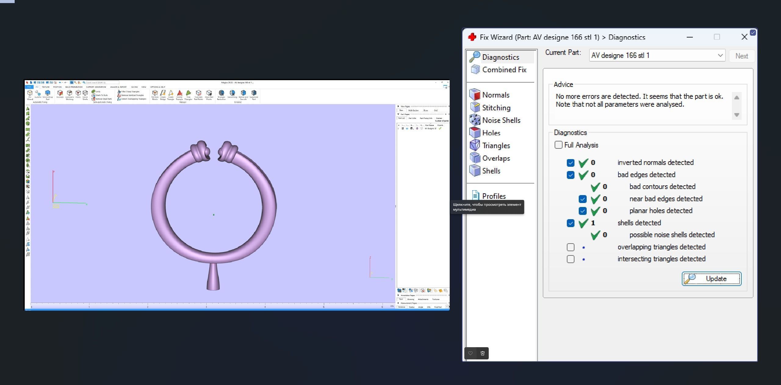The width and height of the screenshot is (781, 385).
Task: Open the Holes fix page
Action: point(491,133)
